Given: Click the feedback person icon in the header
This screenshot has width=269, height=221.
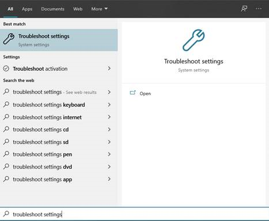Looking at the screenshot, I should pos(244,9).
